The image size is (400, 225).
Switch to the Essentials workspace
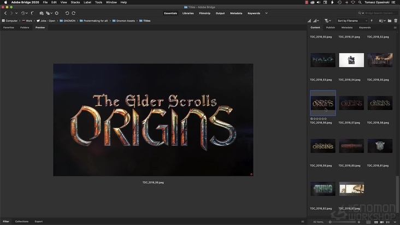[x=170, y=13]
